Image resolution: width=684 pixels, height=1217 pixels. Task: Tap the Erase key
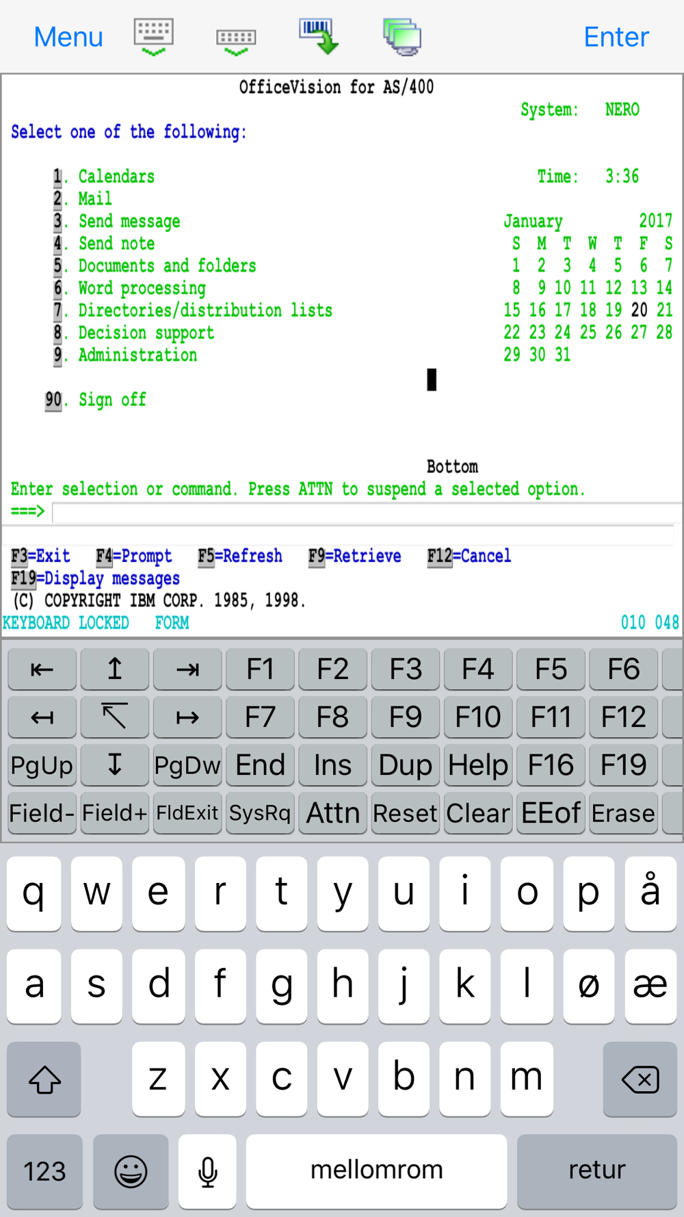click(624, 813)
